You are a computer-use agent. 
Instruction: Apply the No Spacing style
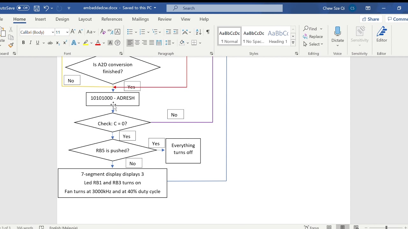pyautogui.click(x=254, y=36)
